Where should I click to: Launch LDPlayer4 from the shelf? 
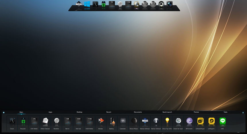point(211,121)
